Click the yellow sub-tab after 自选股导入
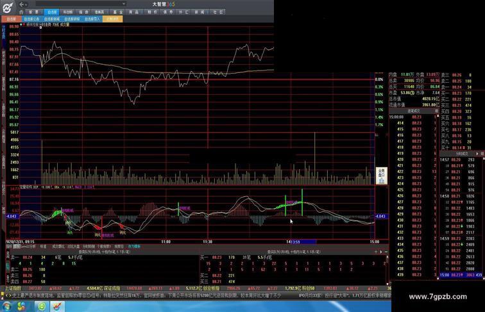Viewport: 485px width, 312px height. 113,19
